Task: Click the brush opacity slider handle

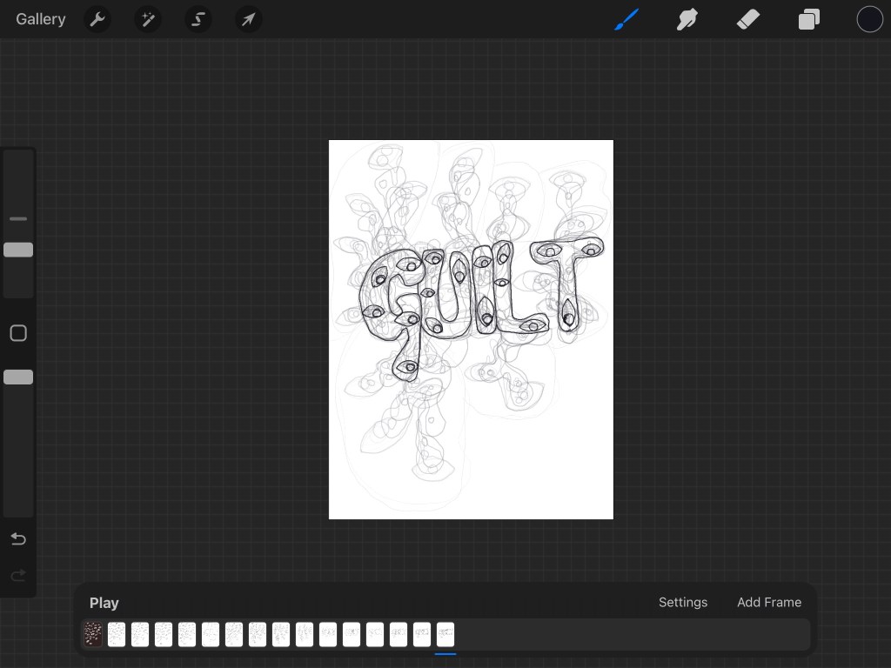Action: pos(18,377)
